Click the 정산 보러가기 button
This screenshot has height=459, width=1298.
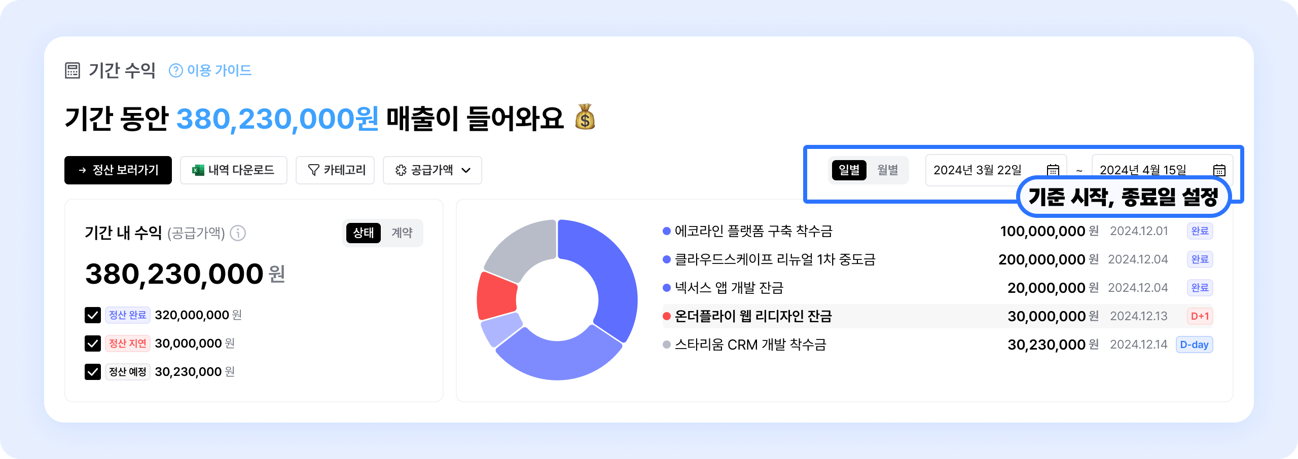tap(118, 170)
